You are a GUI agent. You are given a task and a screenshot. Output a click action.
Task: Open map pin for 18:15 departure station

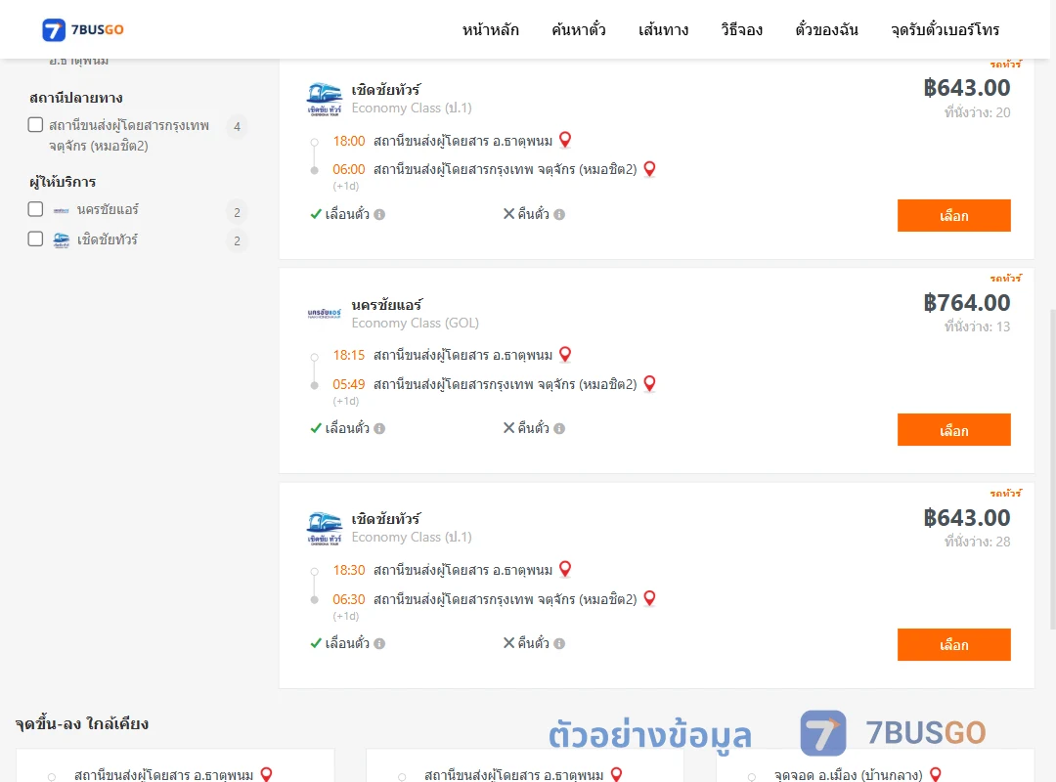565,354
